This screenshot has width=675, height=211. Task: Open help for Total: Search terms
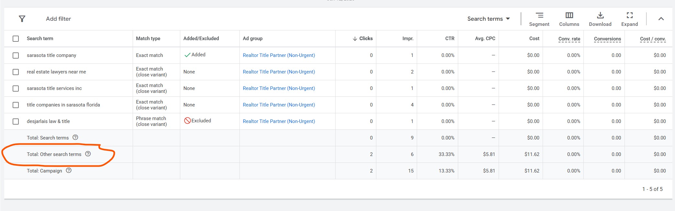(75, 137)
